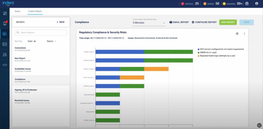Click the Time range text
Viewport: 263px width, 129px height.
click(x=102, y=38)
